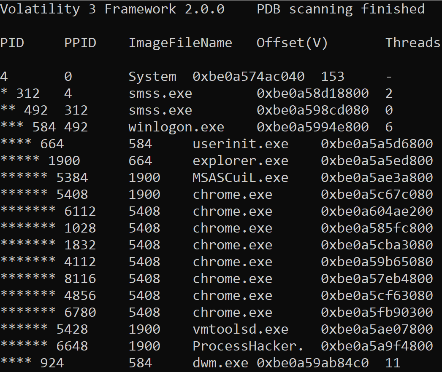Click the chrome.exe entry with PID 6112

233,211
